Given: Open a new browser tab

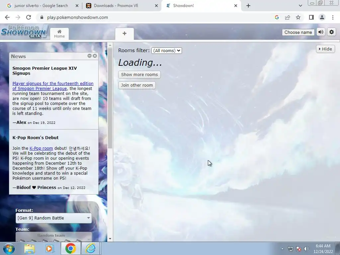Looking at the screenshot, I should [x=248, y=6].
